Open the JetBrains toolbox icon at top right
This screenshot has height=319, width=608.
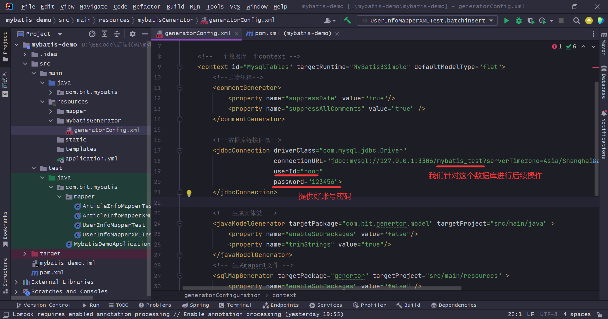(601, 21)
